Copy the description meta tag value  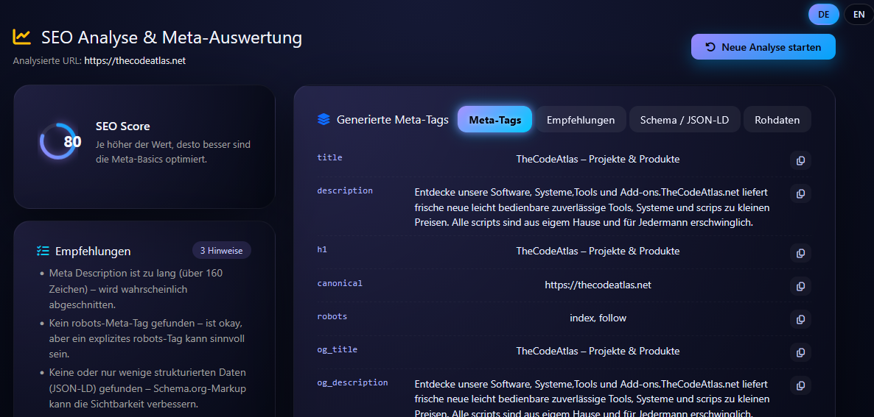tap(800, 193)
